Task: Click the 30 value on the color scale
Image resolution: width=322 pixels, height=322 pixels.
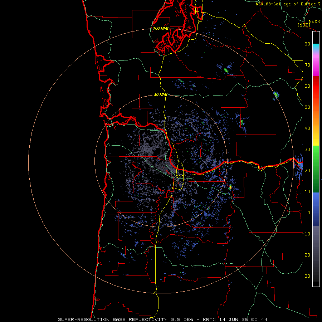Action: 307,150
